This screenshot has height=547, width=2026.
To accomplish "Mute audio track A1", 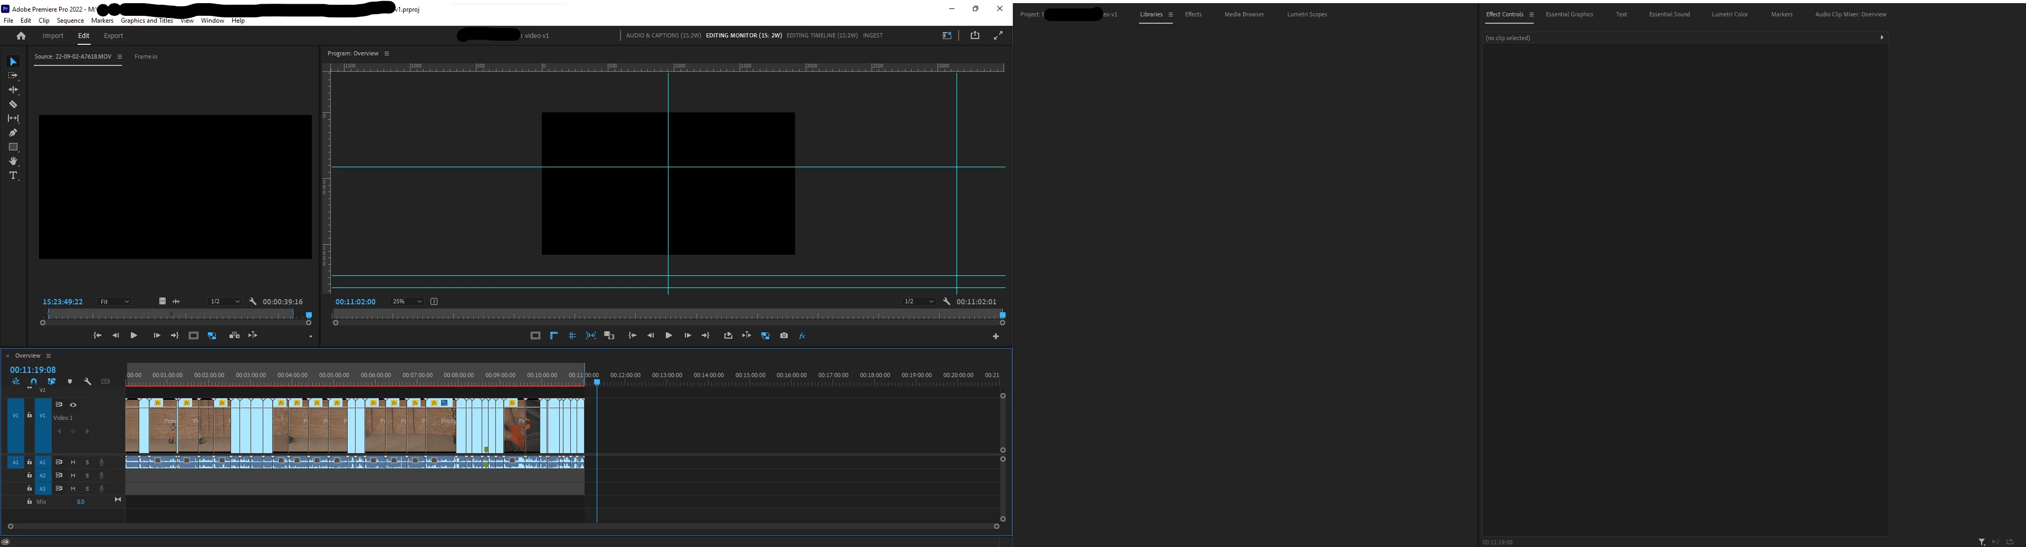I will 73,463.
